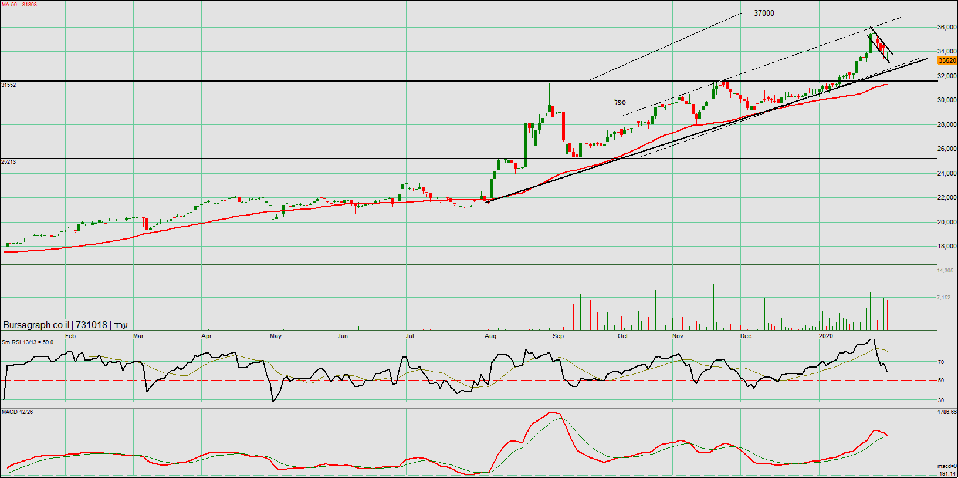Click the MA 50 : 31303 indicator label

coord(19,5)
